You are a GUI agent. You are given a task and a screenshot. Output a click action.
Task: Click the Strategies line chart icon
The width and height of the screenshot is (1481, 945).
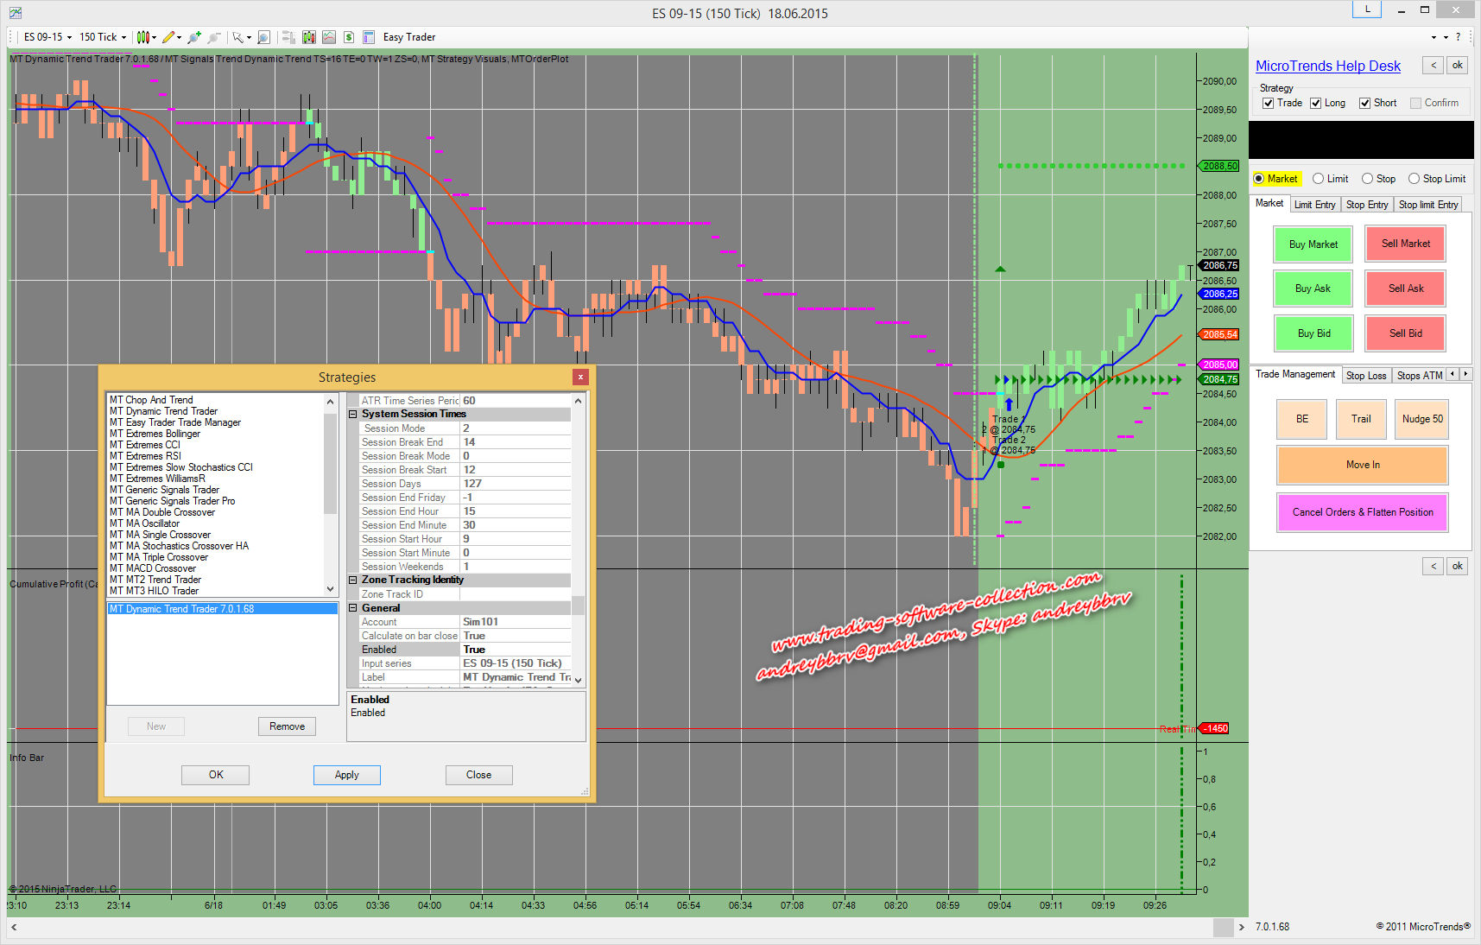click(x=329, y=37)
